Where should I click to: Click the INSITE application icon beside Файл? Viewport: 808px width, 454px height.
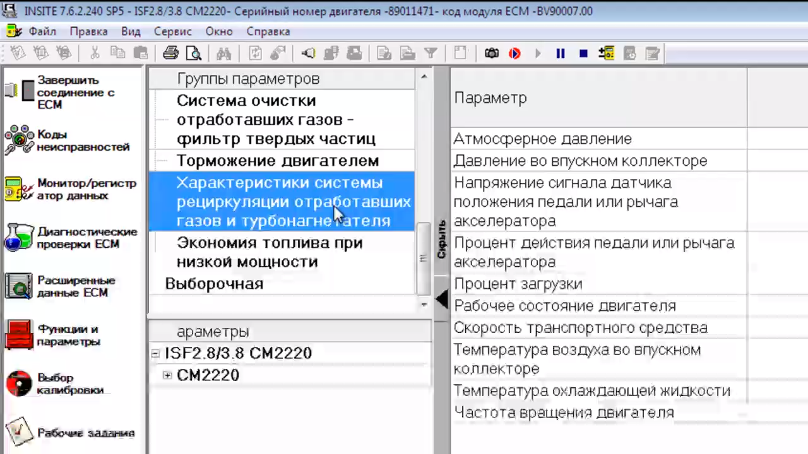[x=14, y=31]
